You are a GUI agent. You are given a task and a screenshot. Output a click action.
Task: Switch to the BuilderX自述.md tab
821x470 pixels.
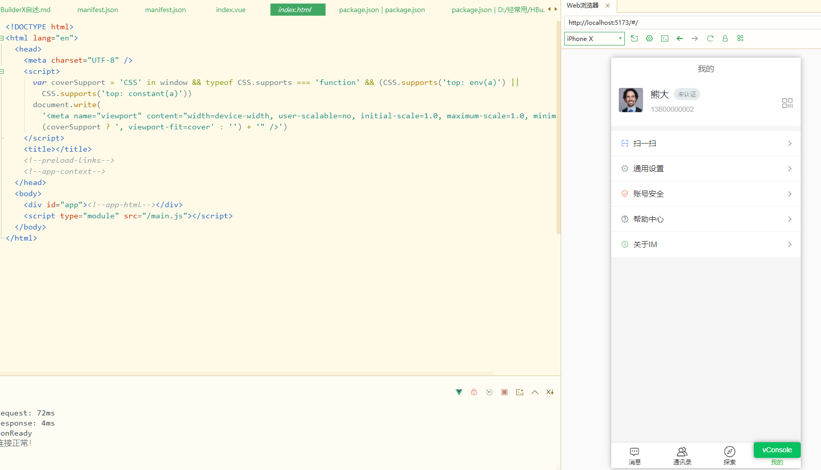pyautogui.click(x=25, y=10)
